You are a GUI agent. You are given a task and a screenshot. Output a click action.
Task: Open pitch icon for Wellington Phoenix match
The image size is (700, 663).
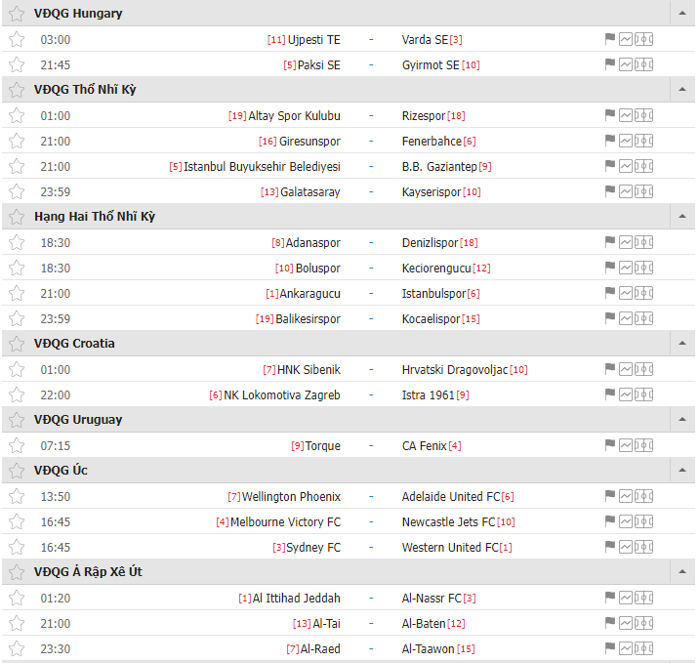pyautogui.click(x=643, y=496)
